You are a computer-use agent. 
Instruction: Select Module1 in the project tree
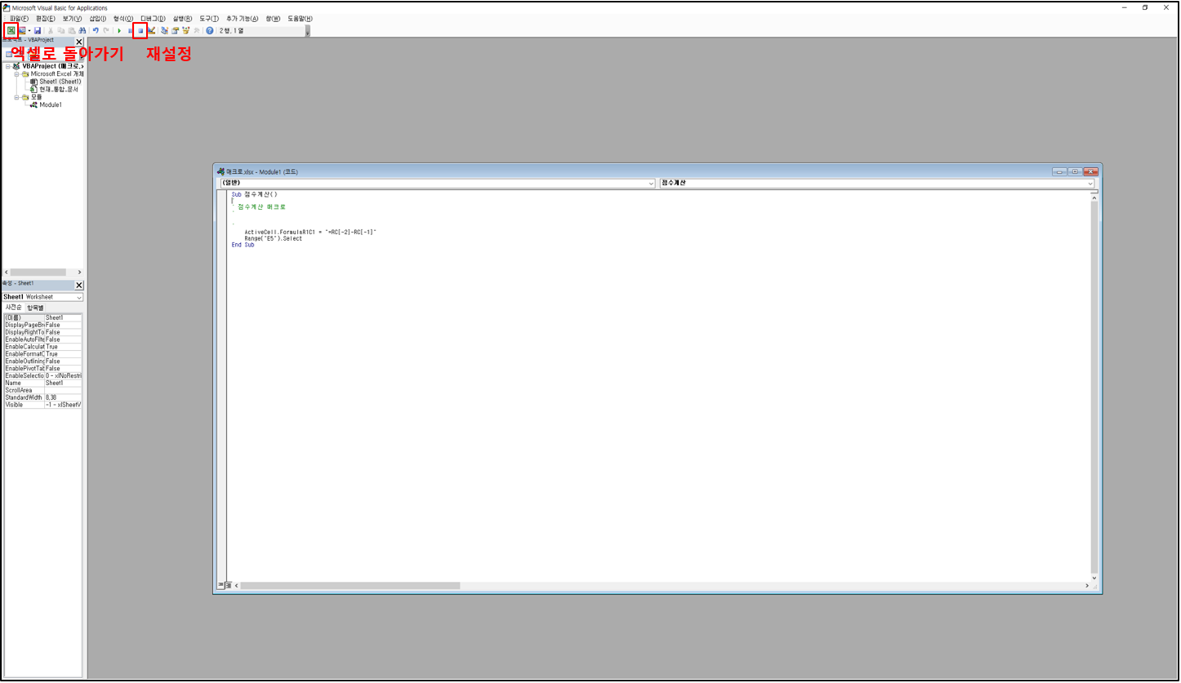pos(46,104)
